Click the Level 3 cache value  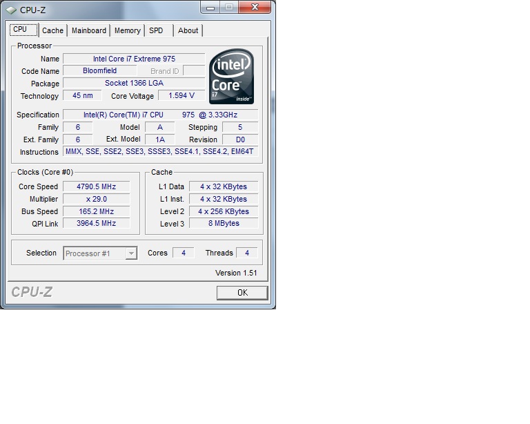tap(224, 224)
